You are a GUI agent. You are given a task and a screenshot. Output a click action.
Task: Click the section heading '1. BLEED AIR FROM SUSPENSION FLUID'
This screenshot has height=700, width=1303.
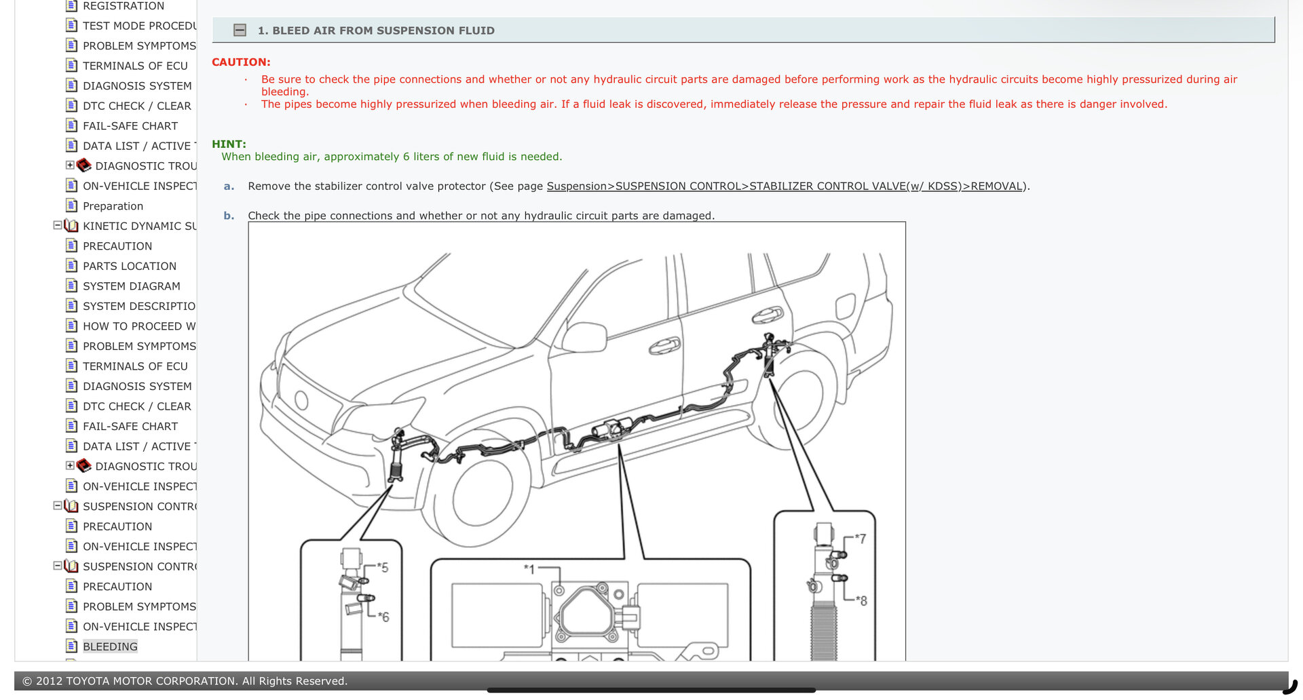376,31
